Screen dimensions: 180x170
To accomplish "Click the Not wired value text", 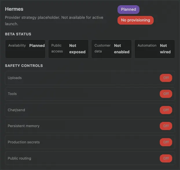I will pyautogui.click(x=165, y=49).
